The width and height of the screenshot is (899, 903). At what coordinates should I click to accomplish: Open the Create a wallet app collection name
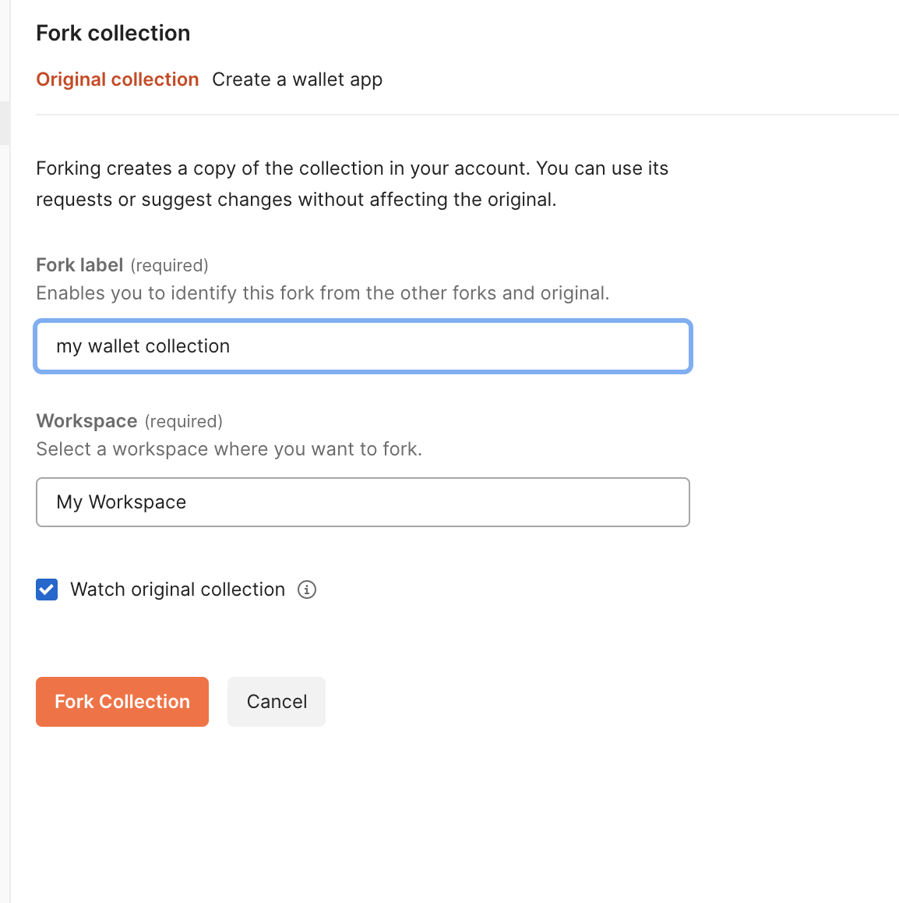pyautogui.click(x=297, y=80)
